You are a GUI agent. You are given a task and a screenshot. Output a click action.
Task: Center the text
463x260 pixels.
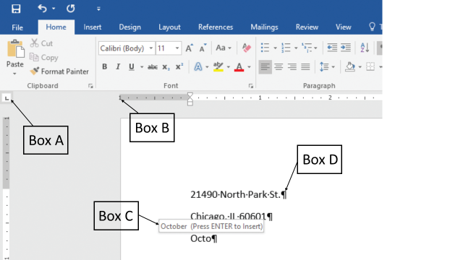point(279,67)
